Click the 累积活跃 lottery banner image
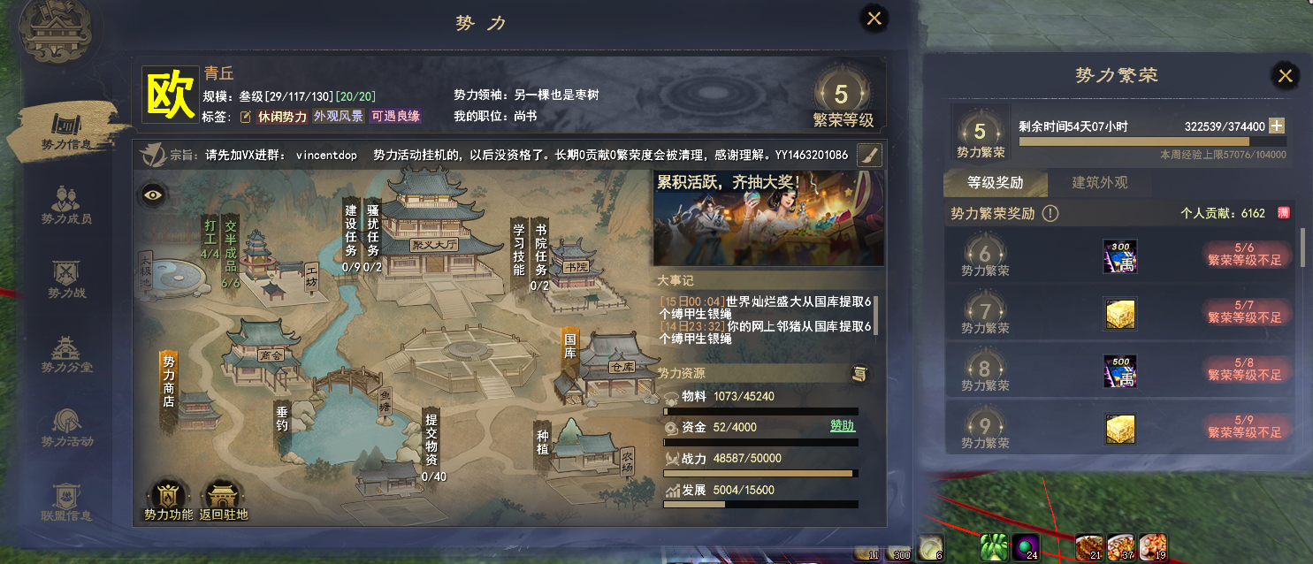The image size is (1313, 564). click(768, 218)
